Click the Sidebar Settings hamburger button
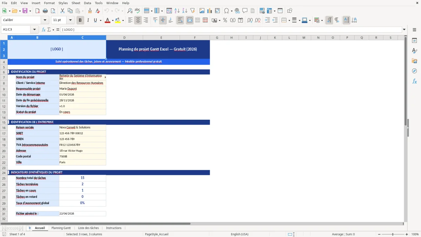Viewport: 421px width, 237px height. point(414,31)
